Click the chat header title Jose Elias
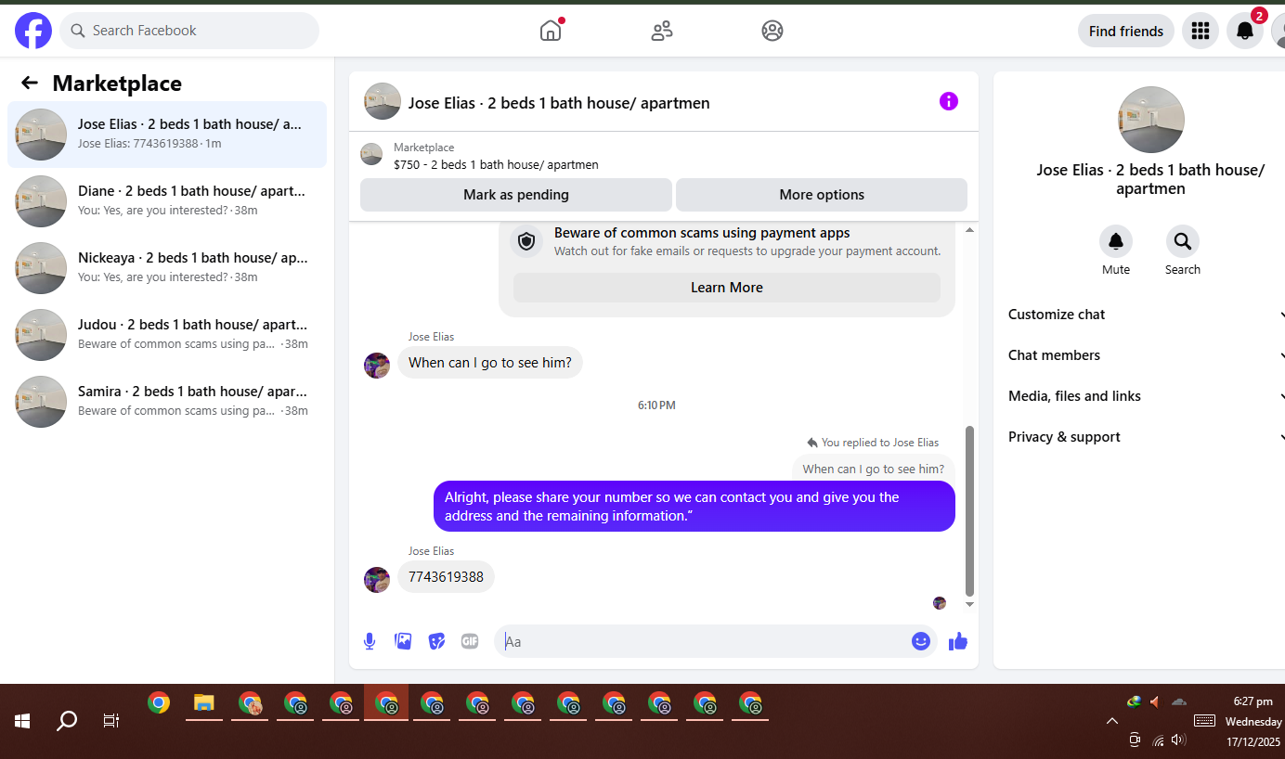This screenshot has height=759, width=1285. point(559,103)
